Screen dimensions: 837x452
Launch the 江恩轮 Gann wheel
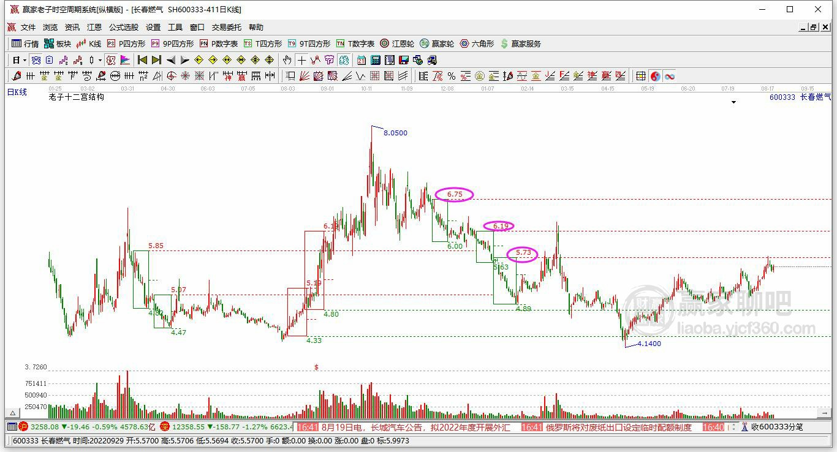tap(397, 43)
